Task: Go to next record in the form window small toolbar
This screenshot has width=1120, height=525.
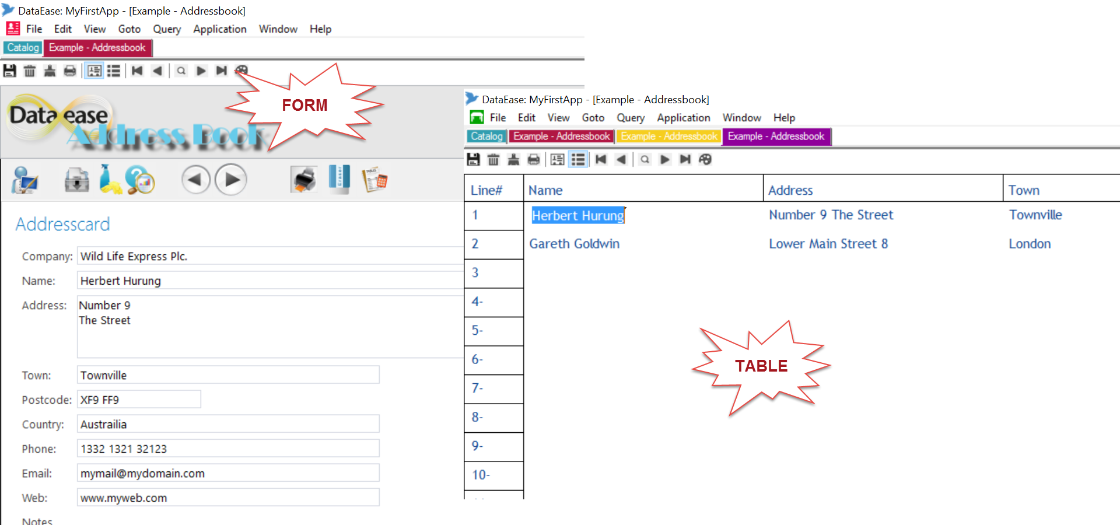Action: pos(201,71)
